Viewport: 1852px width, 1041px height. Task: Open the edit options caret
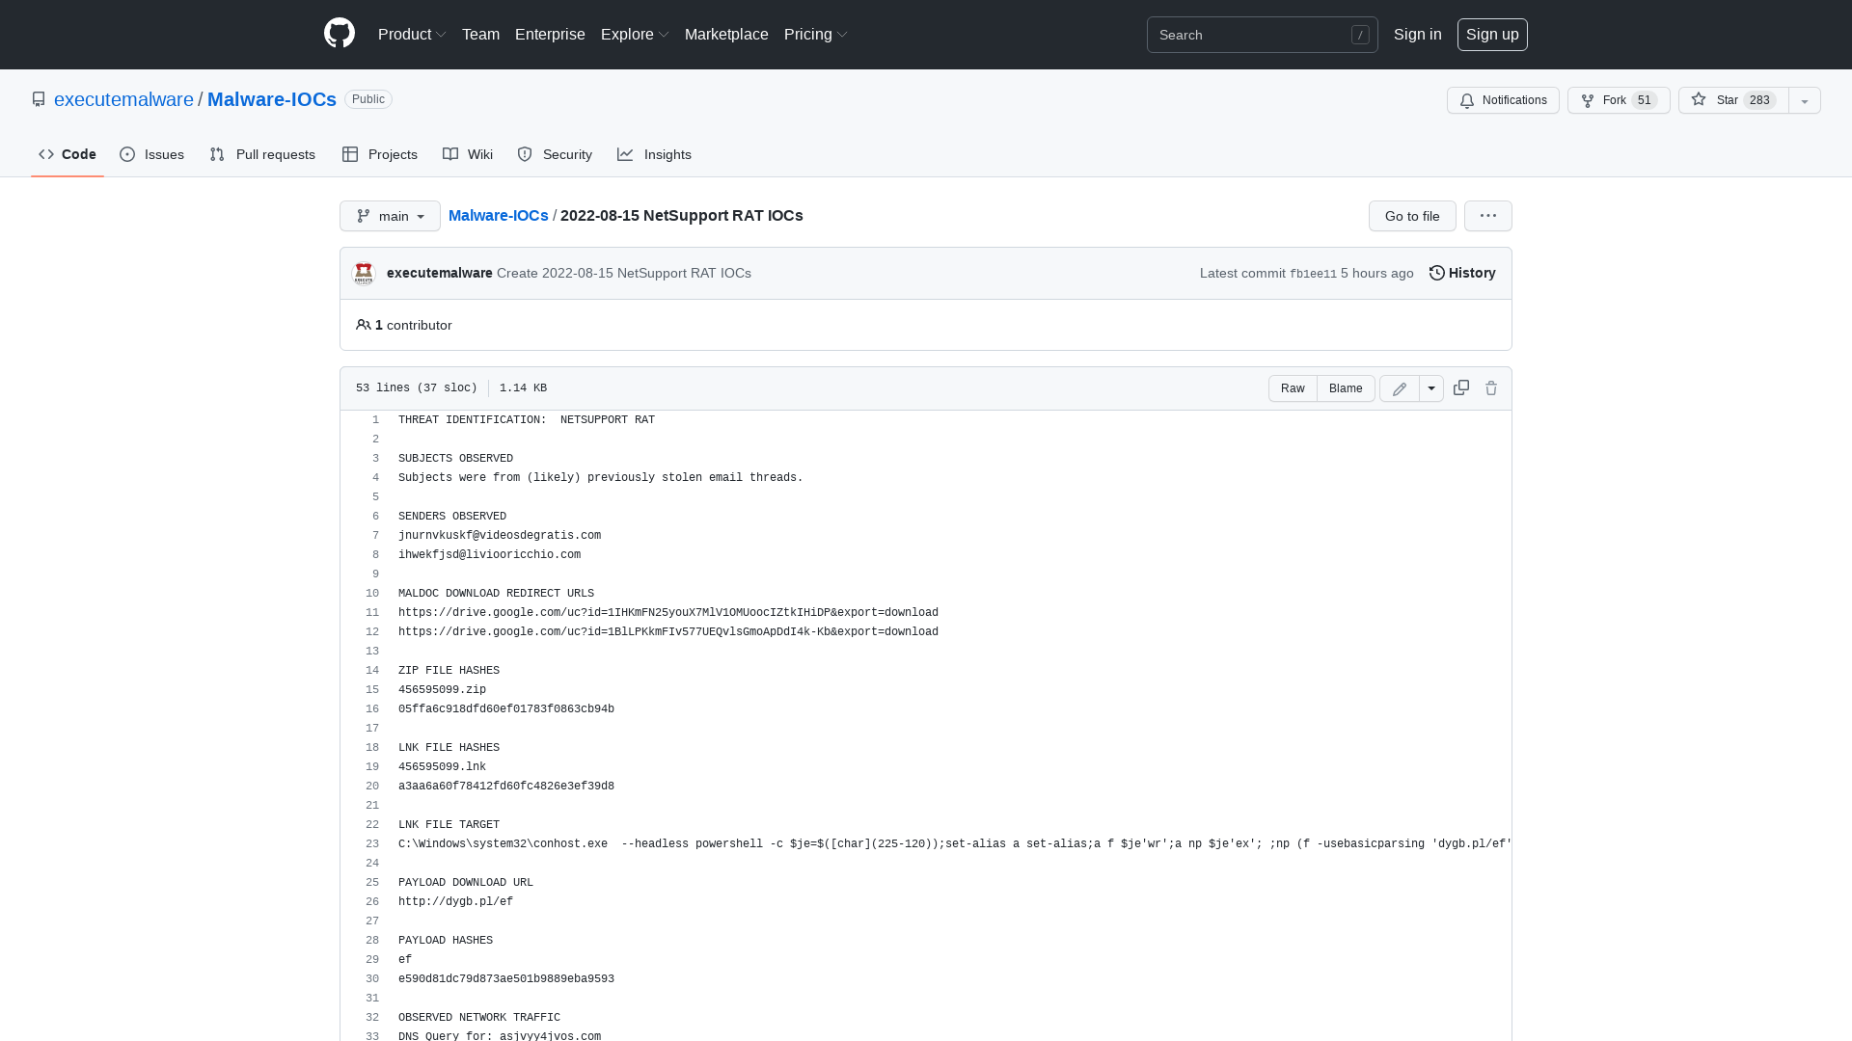(x=1431, y=388)
